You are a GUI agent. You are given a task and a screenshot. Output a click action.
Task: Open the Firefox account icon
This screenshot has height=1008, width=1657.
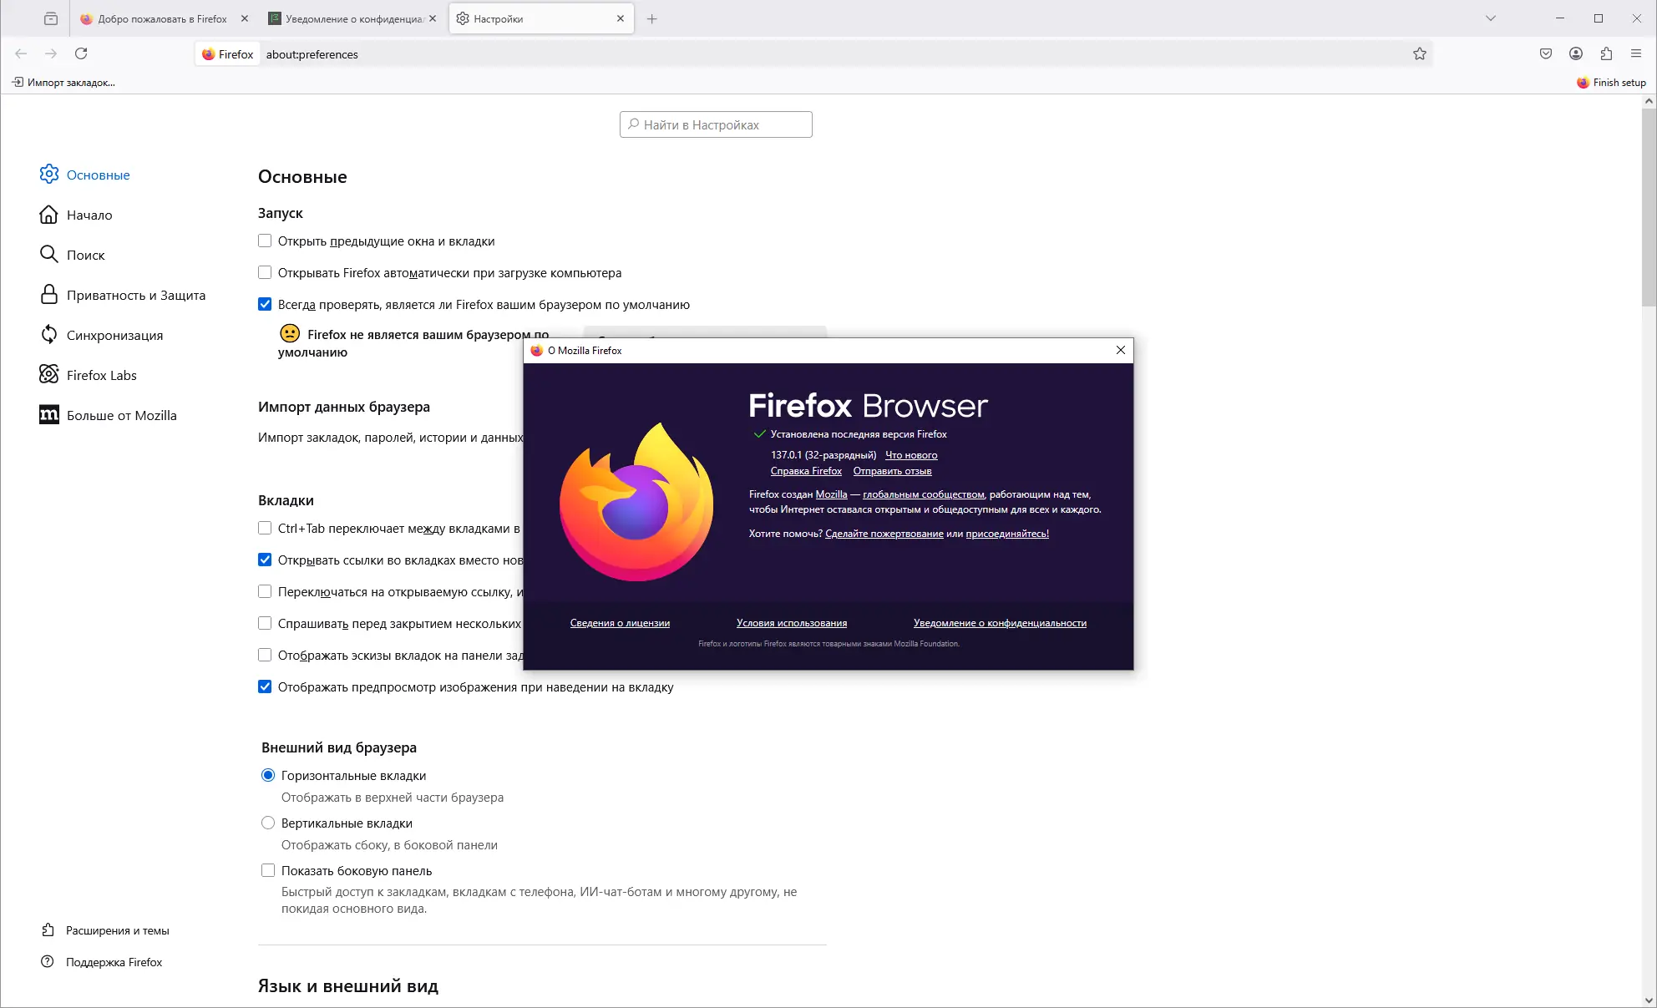(1576, 53)
